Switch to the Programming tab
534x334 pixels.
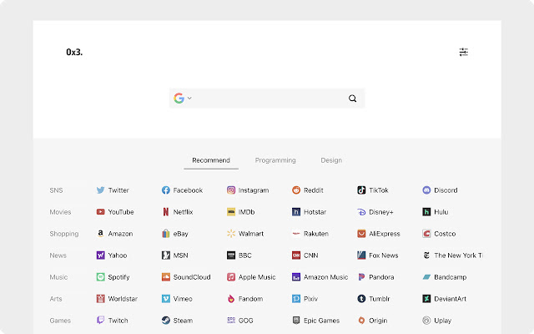(275, 160)
